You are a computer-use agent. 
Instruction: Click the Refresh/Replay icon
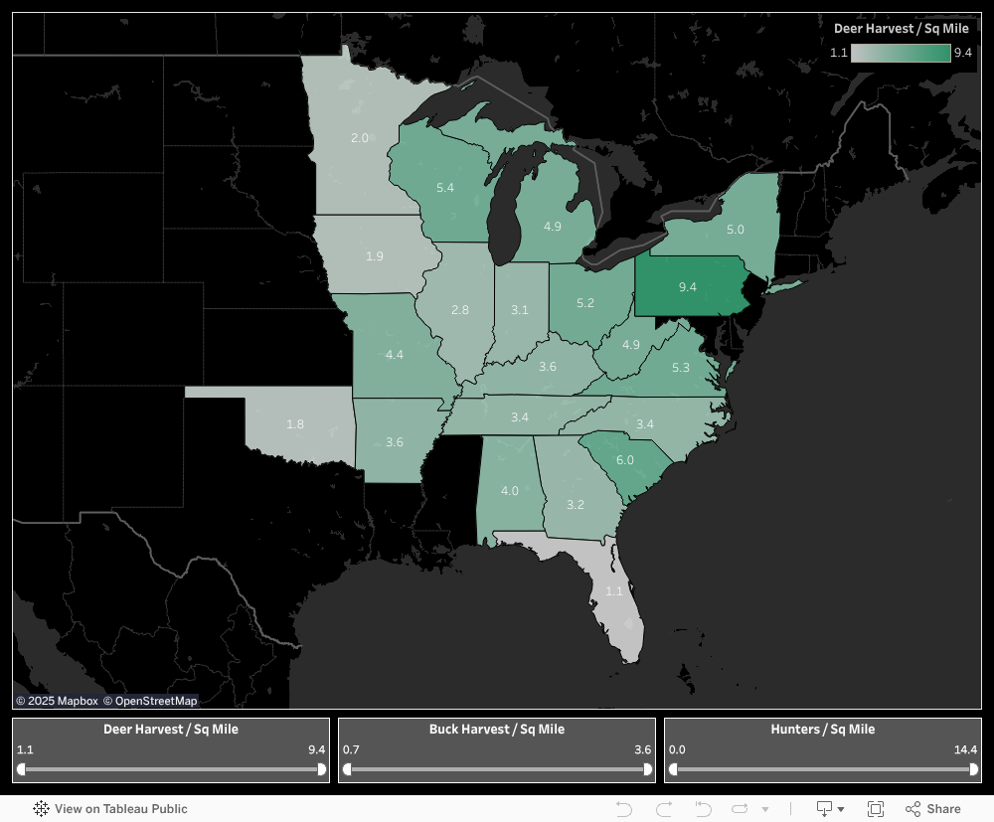[x=741, y=809]
